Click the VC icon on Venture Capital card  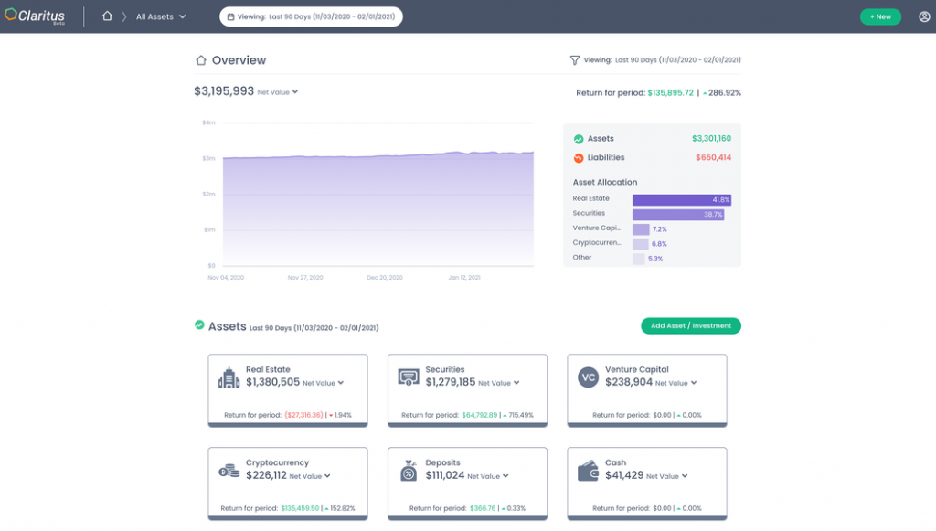tap(588, 375)
